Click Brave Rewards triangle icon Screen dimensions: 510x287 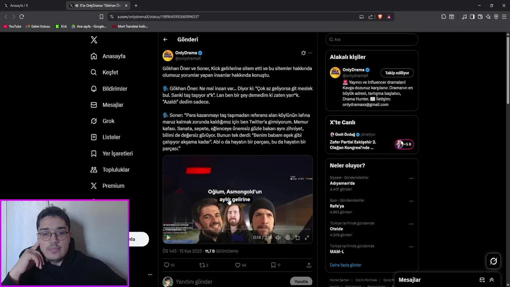[x=389, y=17]
